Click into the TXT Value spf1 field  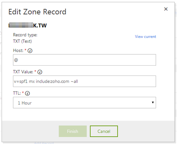click(x=85, y=81)
